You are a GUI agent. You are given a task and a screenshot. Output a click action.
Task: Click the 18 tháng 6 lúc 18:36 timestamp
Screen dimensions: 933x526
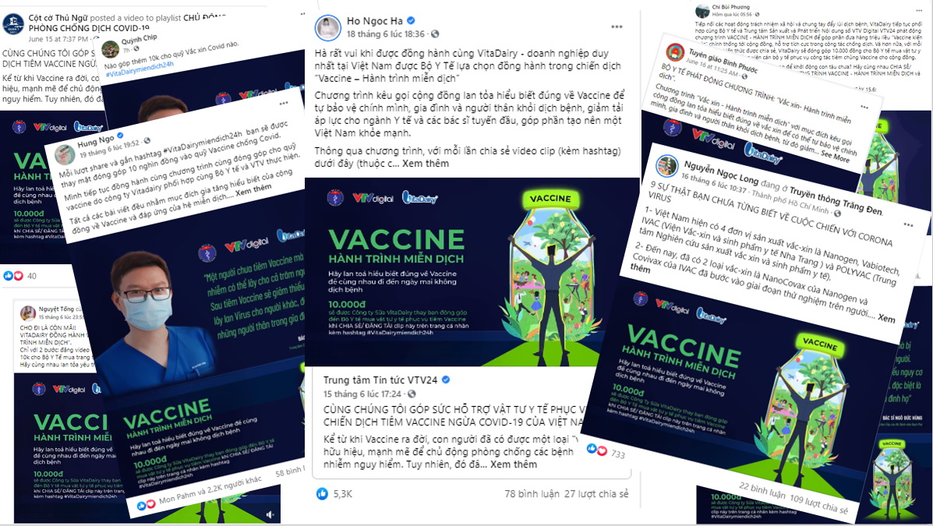(386, 34)
